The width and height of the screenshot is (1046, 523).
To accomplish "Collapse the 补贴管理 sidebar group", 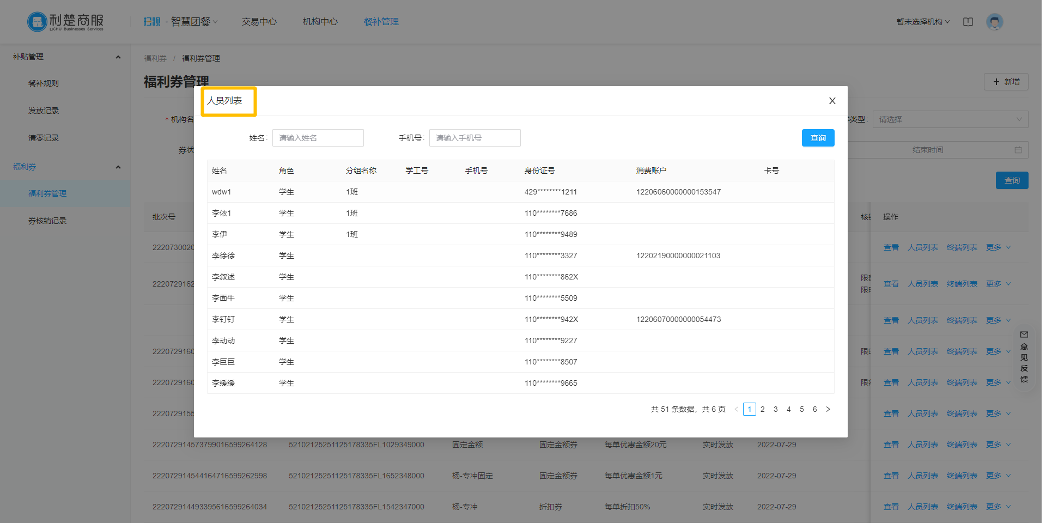I will point(118,57).
